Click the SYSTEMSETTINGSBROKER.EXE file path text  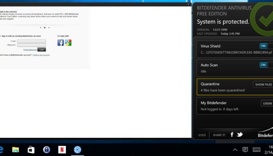[x=236, y=52]
